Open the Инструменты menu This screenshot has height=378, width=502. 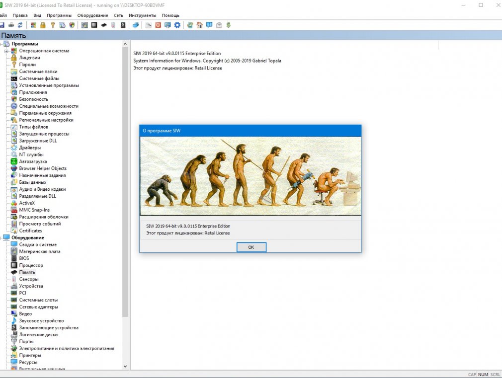pos(143,15)
